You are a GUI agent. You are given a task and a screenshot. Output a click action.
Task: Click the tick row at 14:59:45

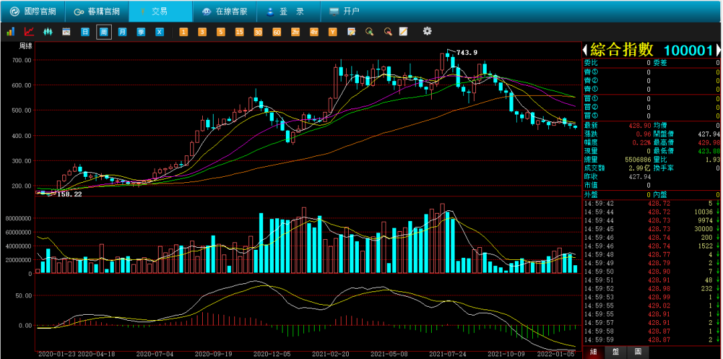pos(651,229)
